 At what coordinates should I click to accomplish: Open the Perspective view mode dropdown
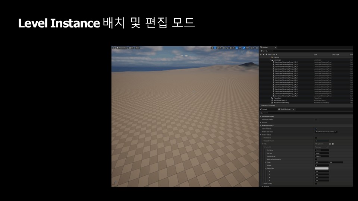coord(122,48)
